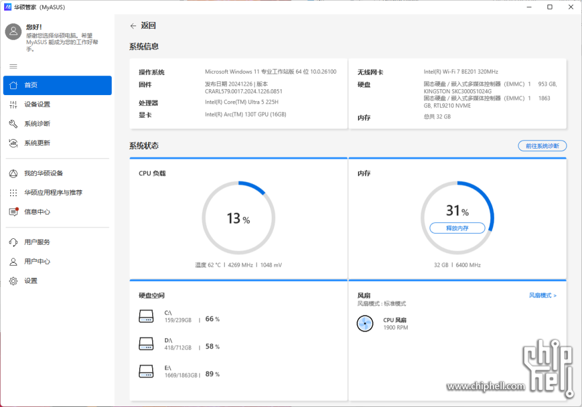Click the 温度 62 °C reading
Viewport: 582px width, 407px height.
(x=208, y=265)
